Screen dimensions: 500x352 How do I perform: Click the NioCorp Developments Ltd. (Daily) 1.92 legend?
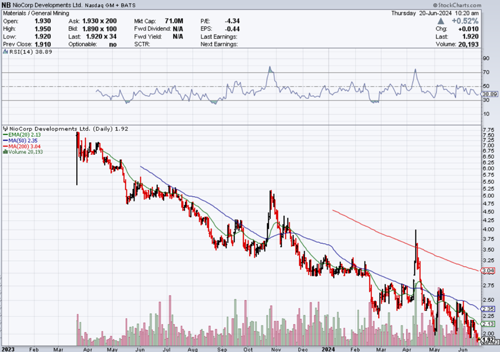click(x=69, y=128)
